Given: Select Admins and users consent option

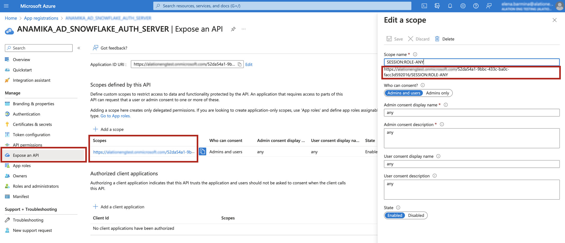Looking at the screenshot, I should click(x=404, y=93).
